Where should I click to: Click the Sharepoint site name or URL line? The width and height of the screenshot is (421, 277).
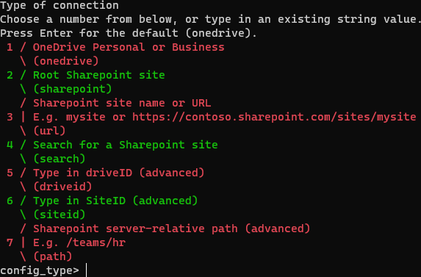click(122, 103)
